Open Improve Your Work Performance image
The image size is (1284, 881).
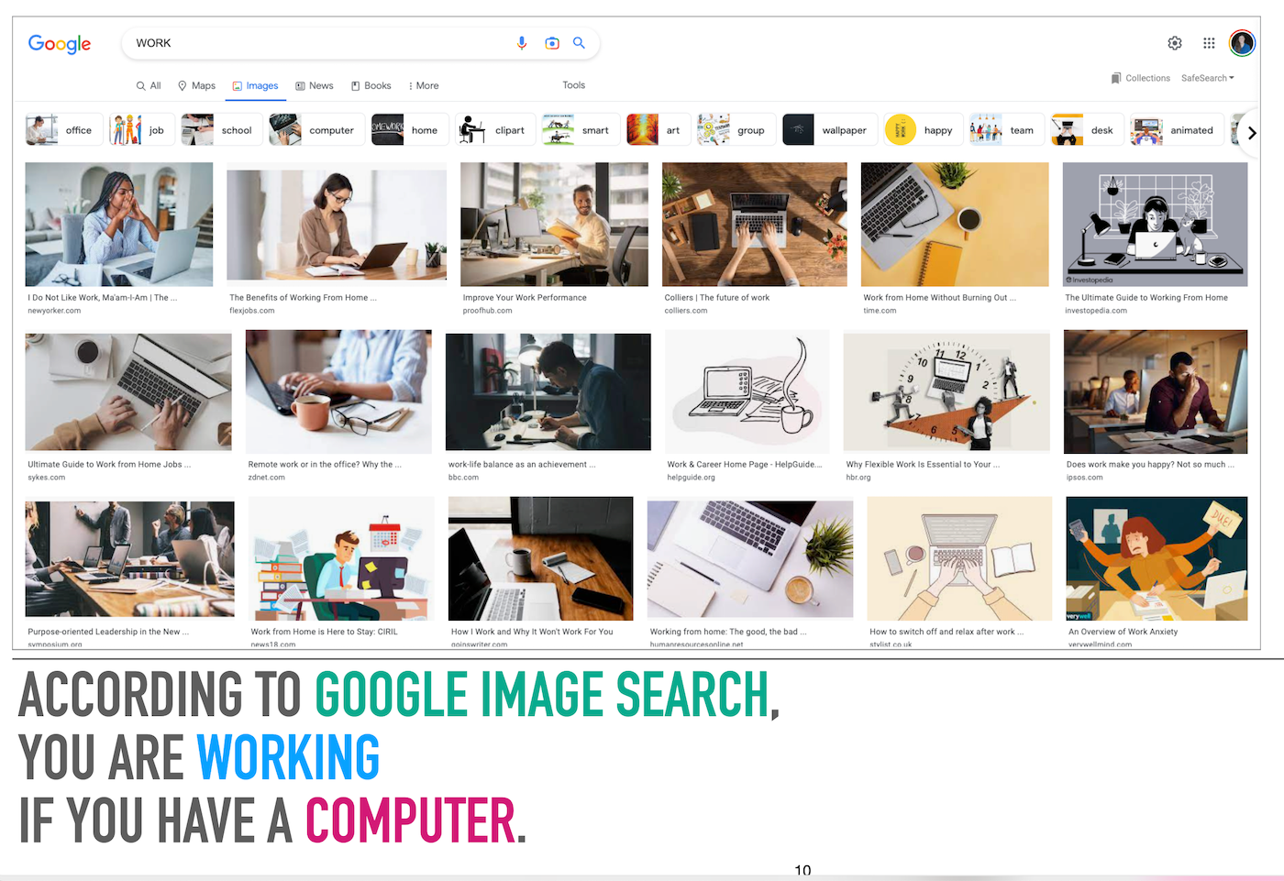[554, 225]
